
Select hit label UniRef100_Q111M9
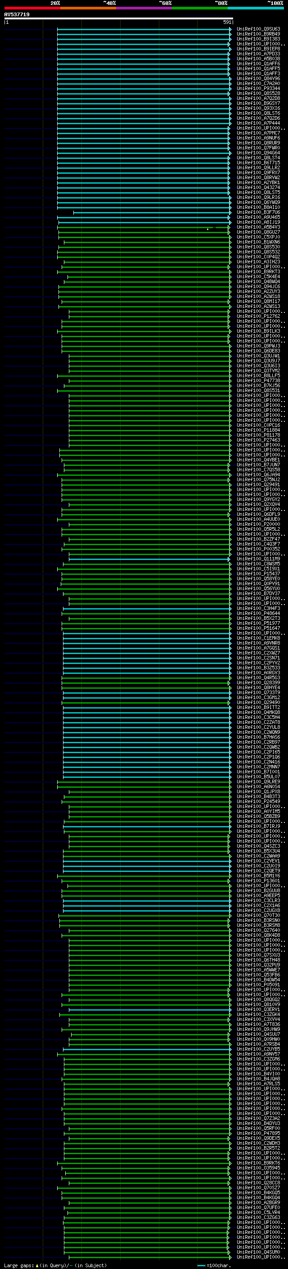258,559
